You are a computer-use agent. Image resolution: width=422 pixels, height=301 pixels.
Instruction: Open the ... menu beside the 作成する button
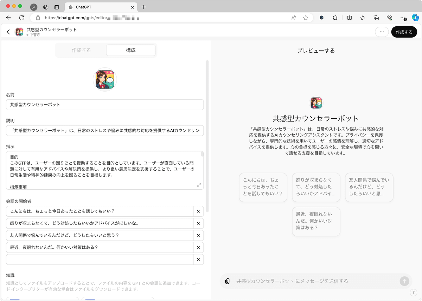382,32
